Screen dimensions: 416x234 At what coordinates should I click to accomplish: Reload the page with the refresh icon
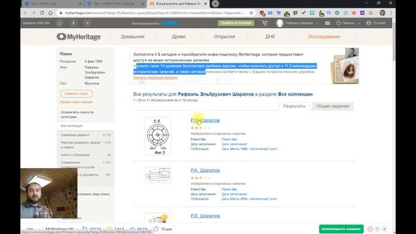pos(42,13)
